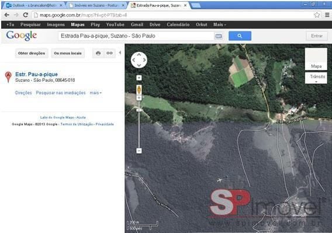Image resolution: width=332 pixels, height=233 pixels.
Task: Open Play in the Google bar
Action: coord(95,25)
